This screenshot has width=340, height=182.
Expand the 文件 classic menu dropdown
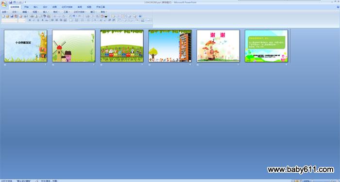tap(15, 12)
